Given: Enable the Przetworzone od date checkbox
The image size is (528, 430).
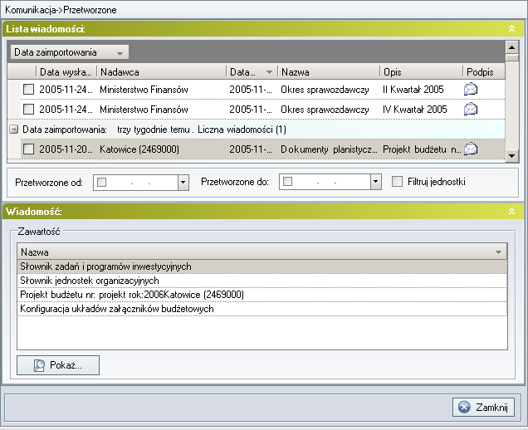Looking at the screenshot, I should point(101,182).
